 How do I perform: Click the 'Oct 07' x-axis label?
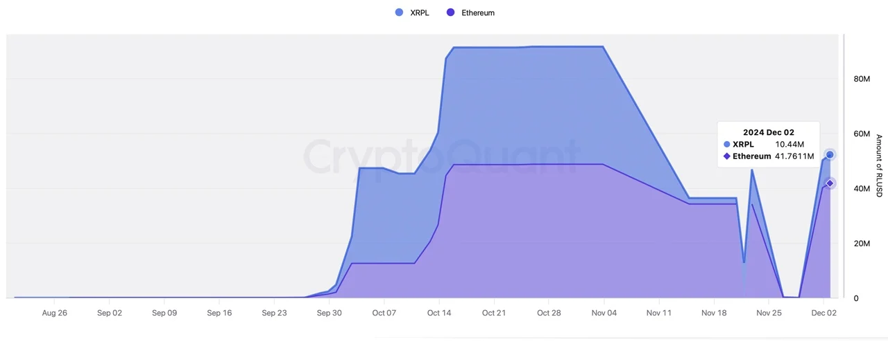pyautogui.click(x=384, y=313)
